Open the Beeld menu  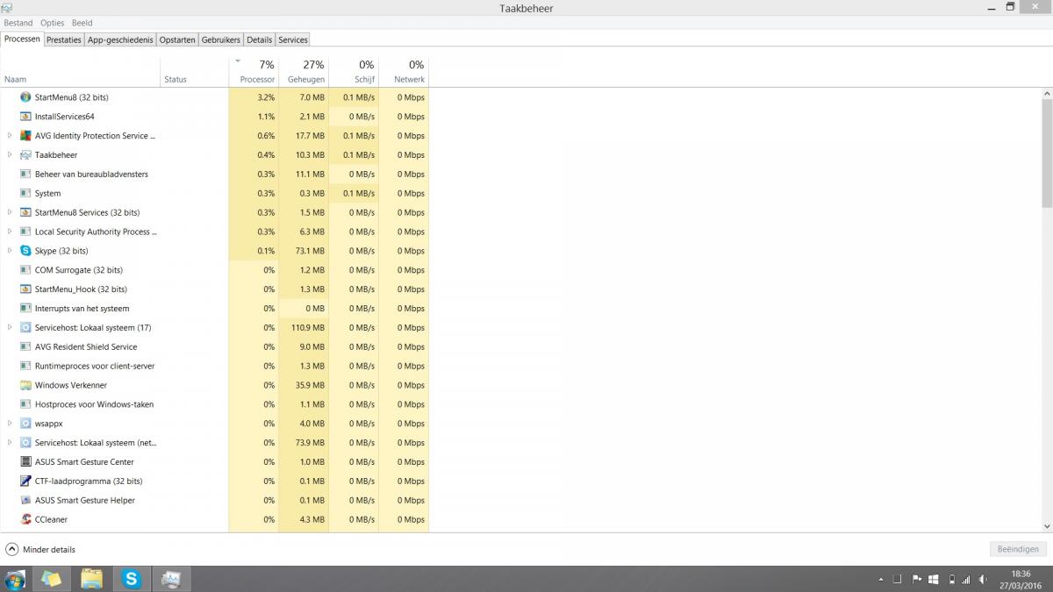pyautogui.click(x=81, y=23)
